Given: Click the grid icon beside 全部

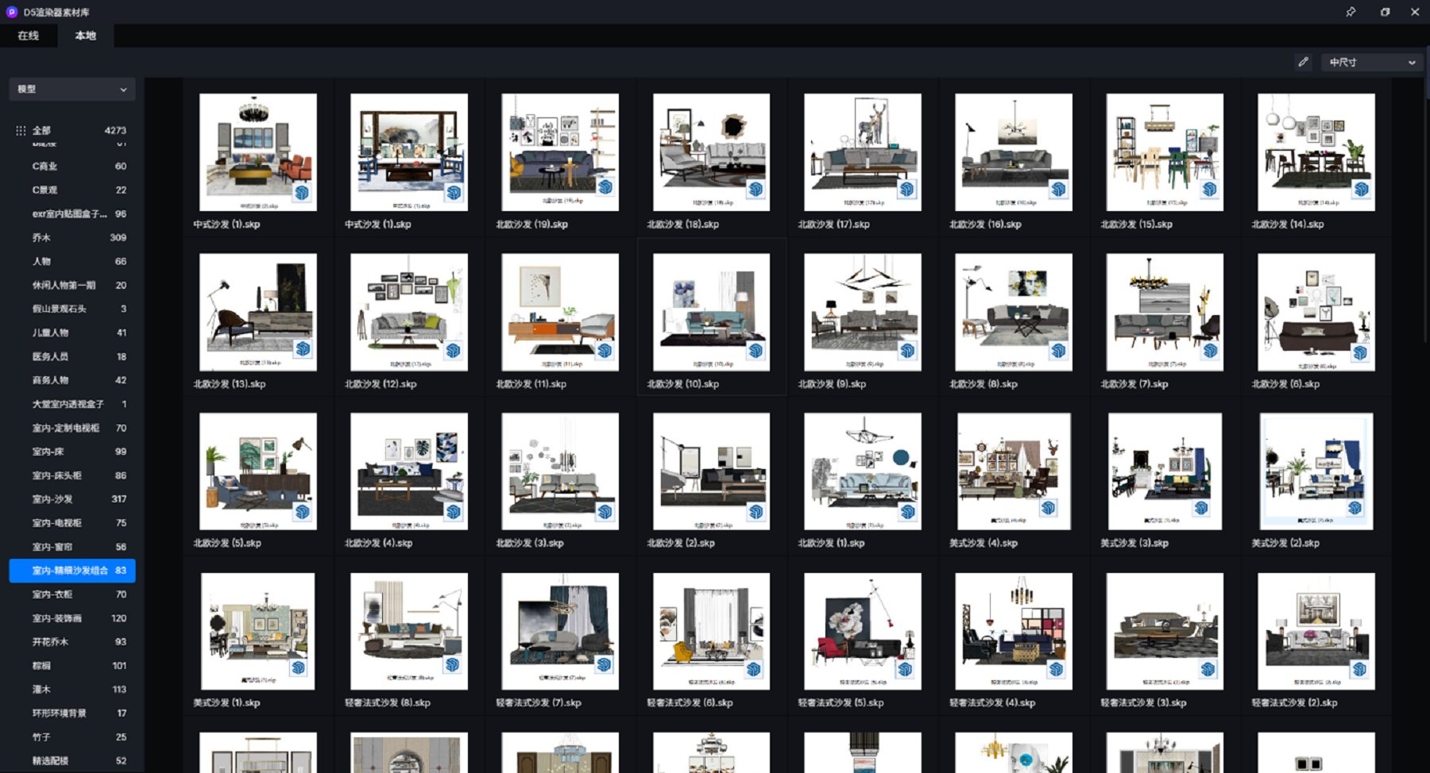Looking at the screenshot, I should point(21,130).
